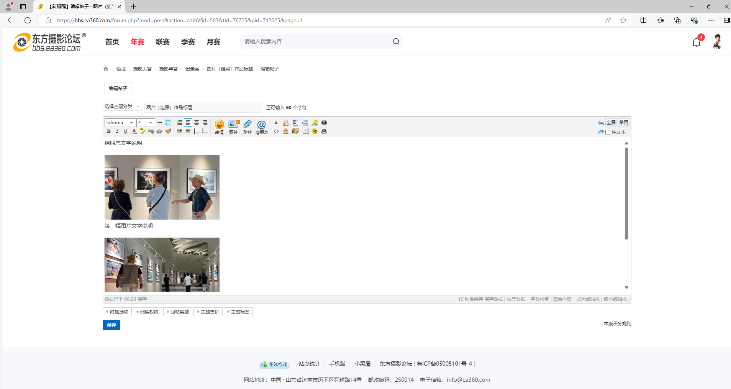Expand the 附加选项 options section
Screen dimensions: 731x389
117,312
